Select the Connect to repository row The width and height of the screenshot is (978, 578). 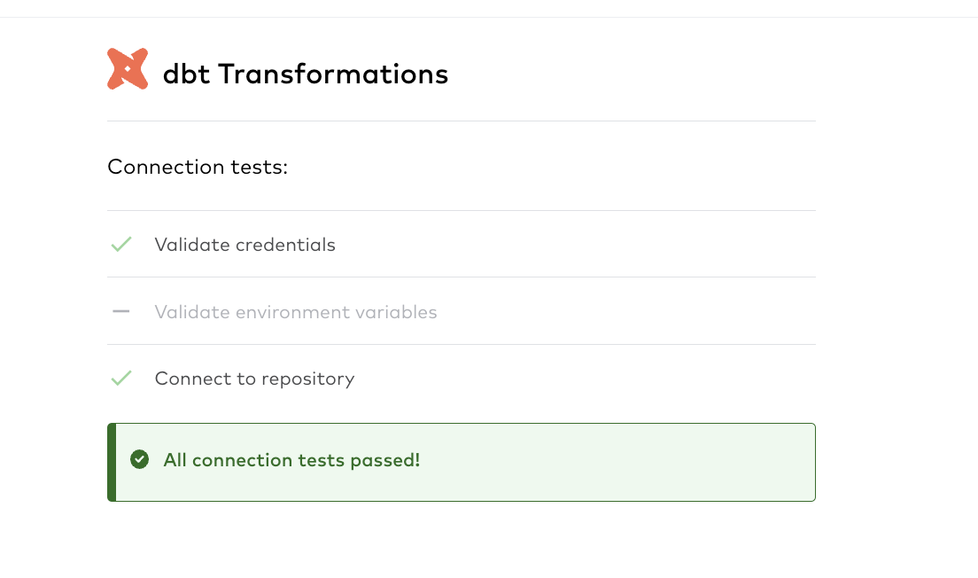pyautogui.click(x=461, y=378)
